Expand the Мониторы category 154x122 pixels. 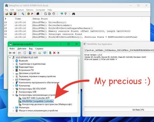[x=13, y=107]
